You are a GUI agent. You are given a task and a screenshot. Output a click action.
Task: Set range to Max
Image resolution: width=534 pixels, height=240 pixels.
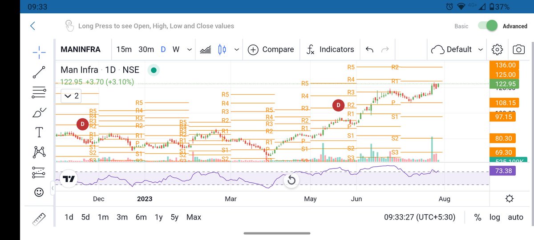194,217
